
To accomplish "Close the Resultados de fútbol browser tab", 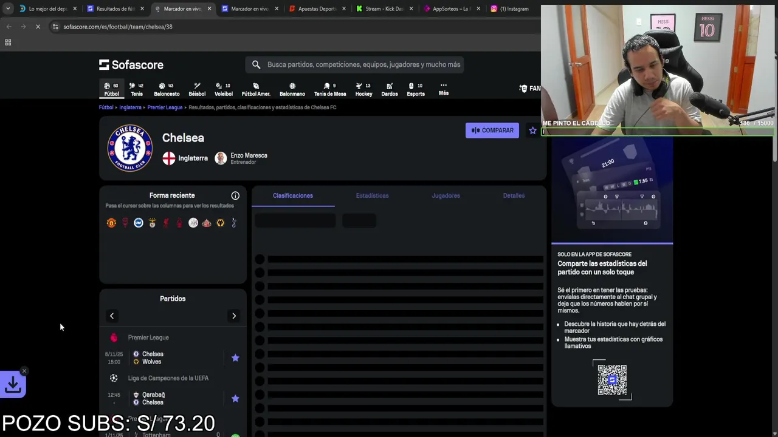I will [142, 8].
